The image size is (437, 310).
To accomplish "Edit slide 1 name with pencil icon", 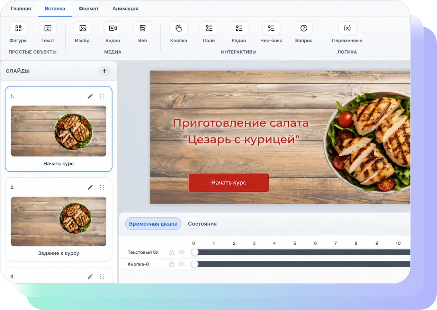I will point(90,96).
